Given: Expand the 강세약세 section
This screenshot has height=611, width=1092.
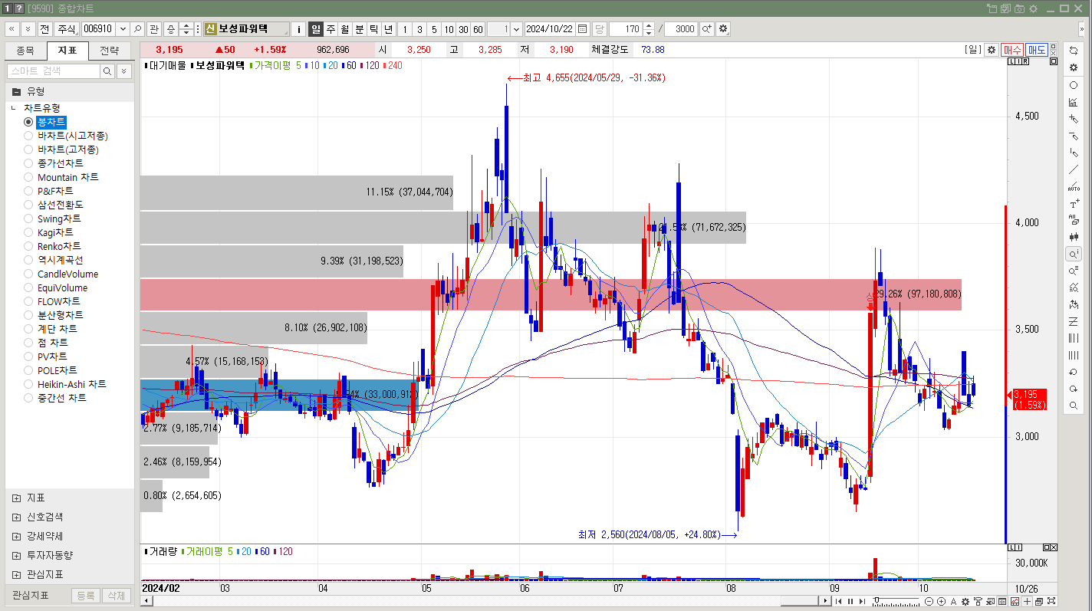Looking at the screenshot, I should (x=16, y=536).
